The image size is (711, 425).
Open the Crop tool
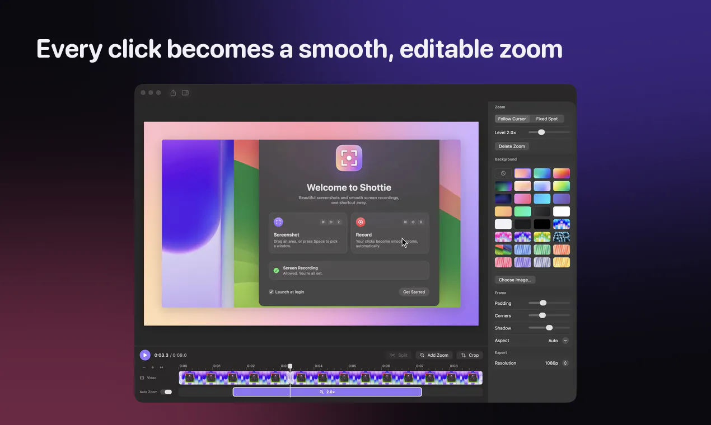click(470, 355)
